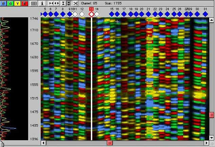Click the vertical scrollbar red thumb
Viewport: 215px width, 147px height.
coord(211,115)
